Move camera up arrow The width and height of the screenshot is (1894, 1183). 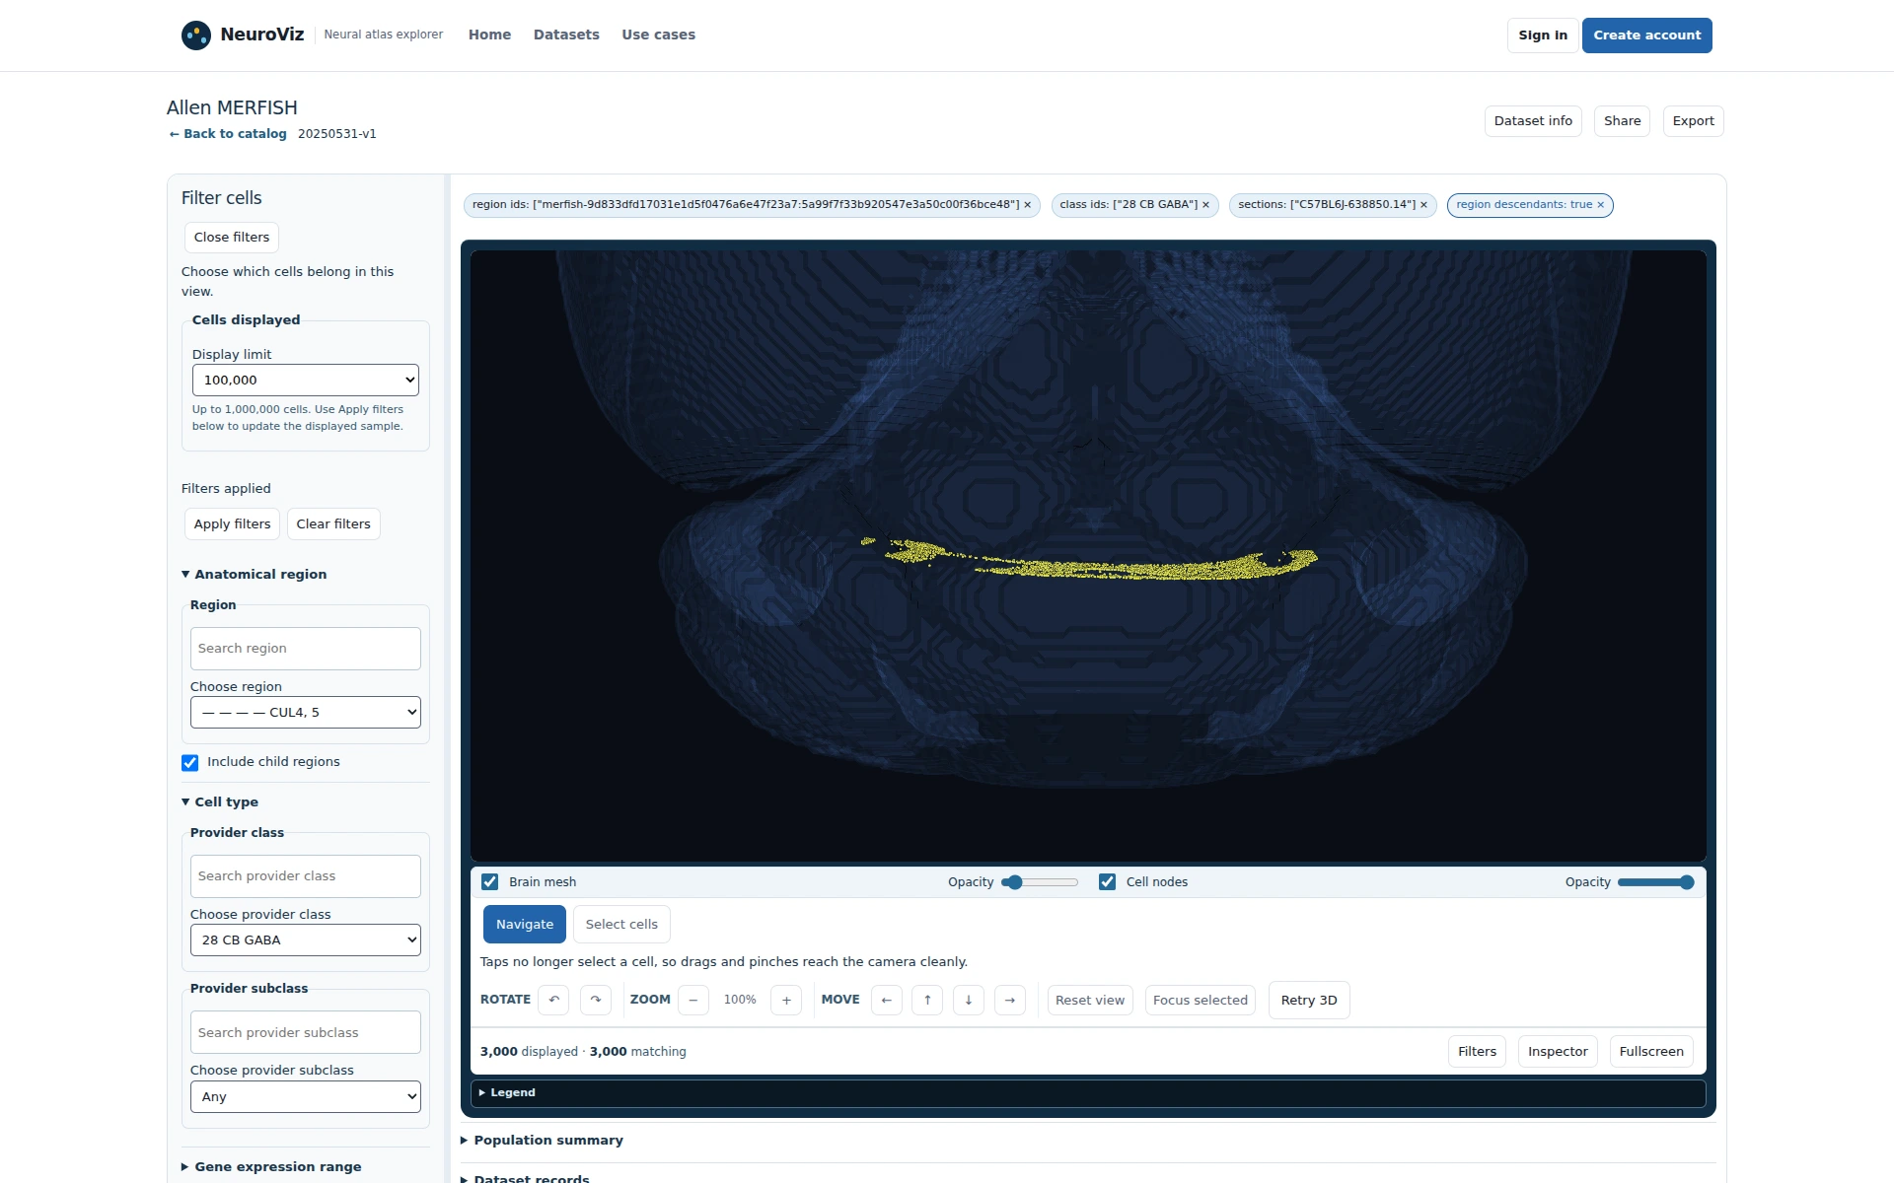927,1000
